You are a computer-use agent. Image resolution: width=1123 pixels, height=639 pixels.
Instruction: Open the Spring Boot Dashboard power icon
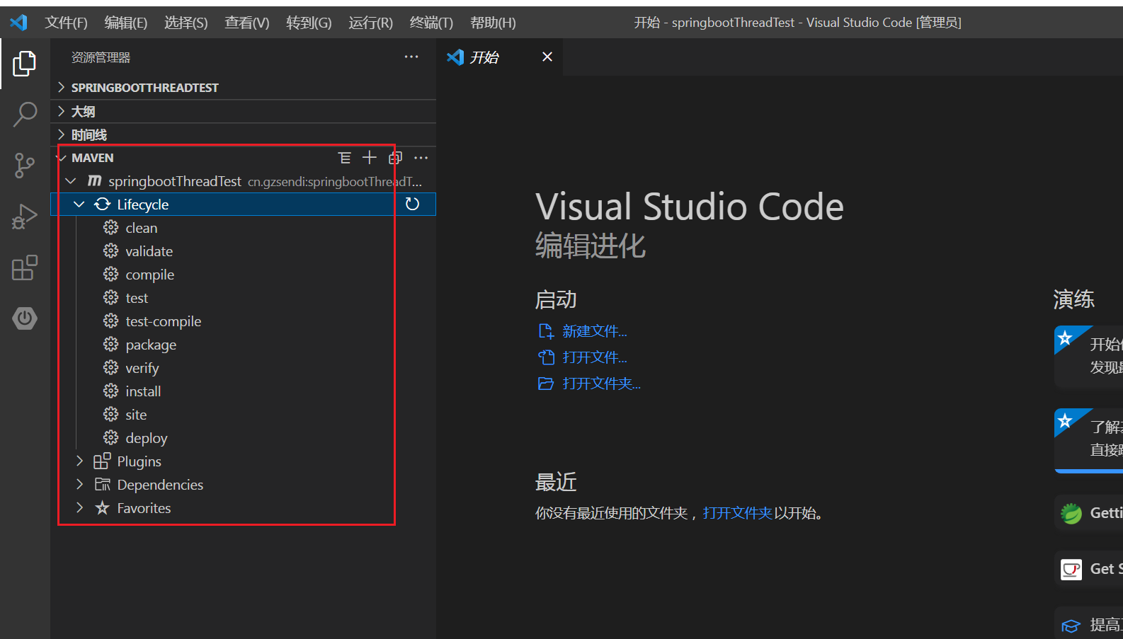point(24,318)
